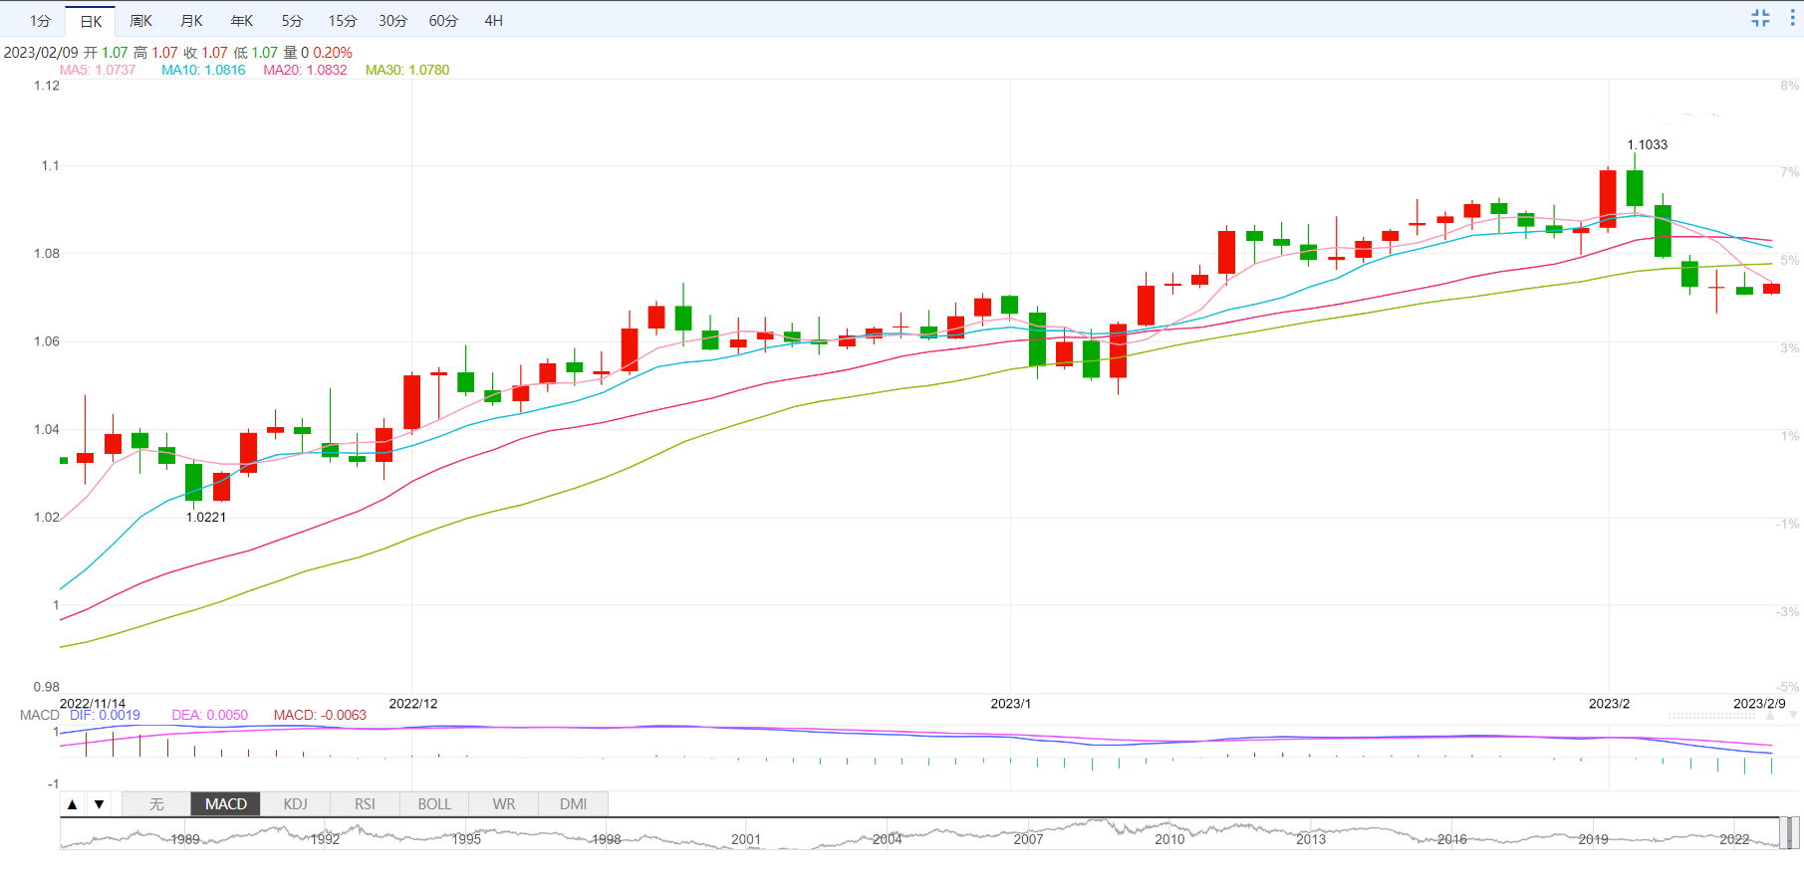Click the gray up triangle under 2023/2/9
Image resolution: width=1804 pixels, height=882 pixels.
(1771, 716)
